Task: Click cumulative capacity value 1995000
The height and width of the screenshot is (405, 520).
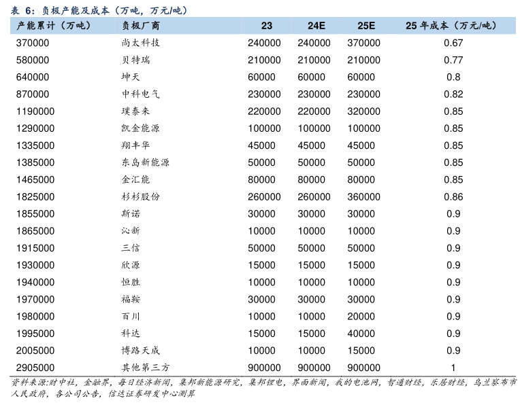Action: point(35,334)
